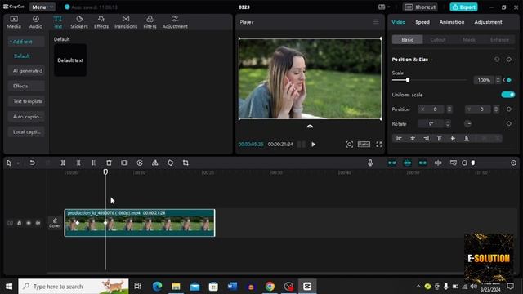This screenshot has width=523, height=294.
Task: Open the Filters panel
Action: click(150, 22)
